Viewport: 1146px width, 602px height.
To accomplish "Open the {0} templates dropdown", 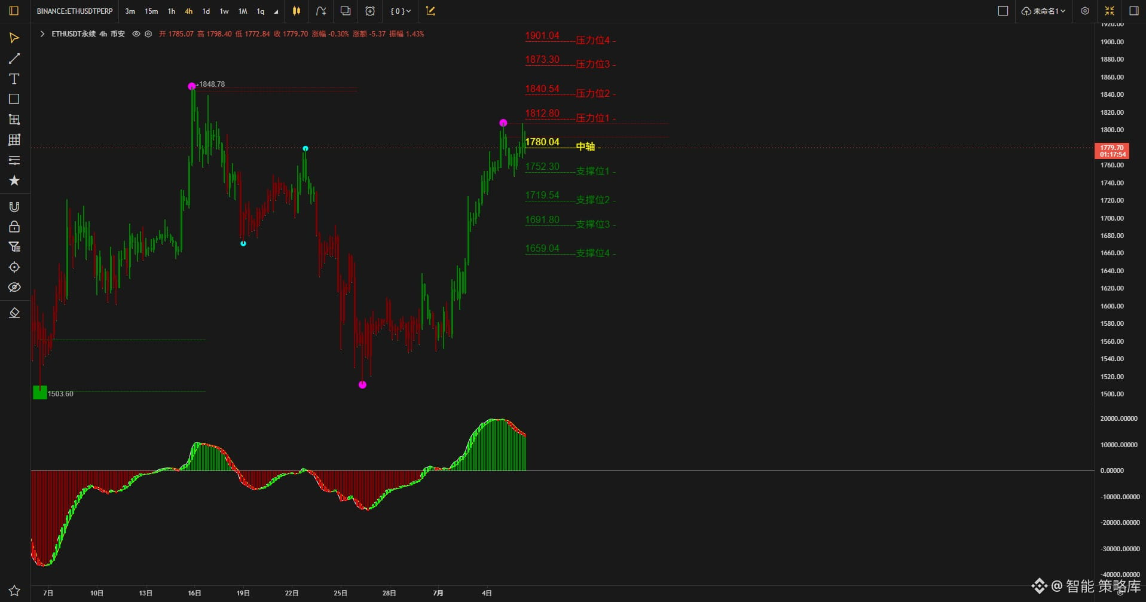I will 401,11.
